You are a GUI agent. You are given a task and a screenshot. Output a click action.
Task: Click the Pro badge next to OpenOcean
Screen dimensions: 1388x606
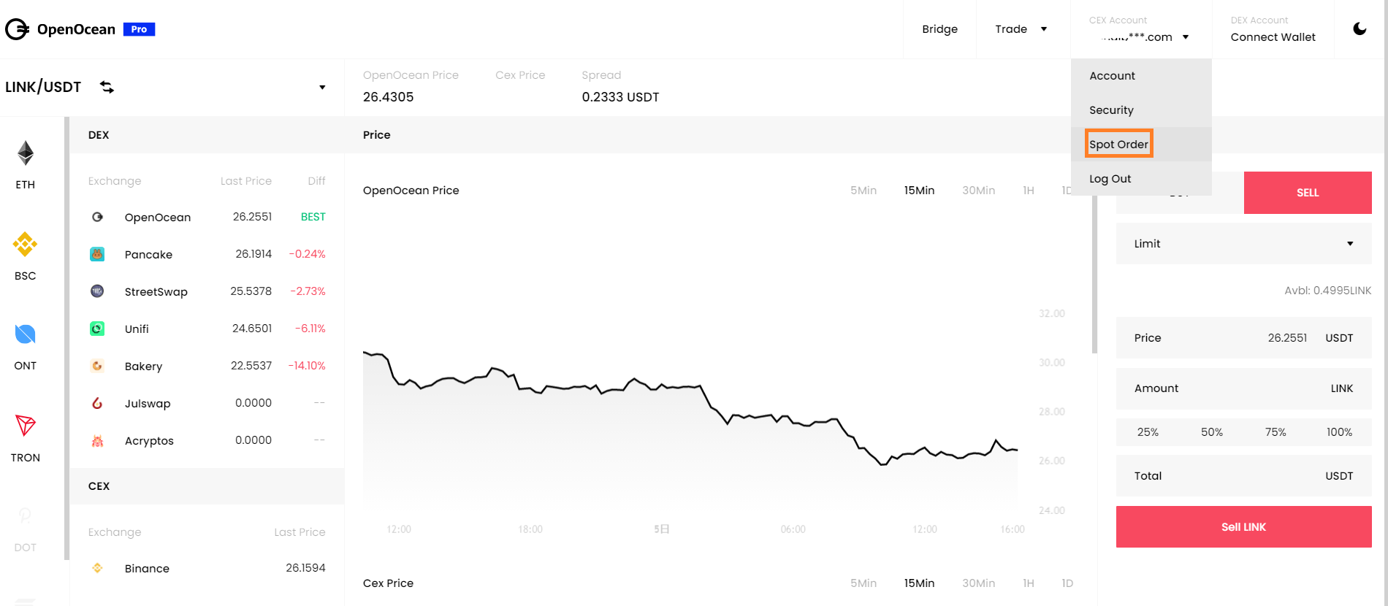[x=139, y=29]
